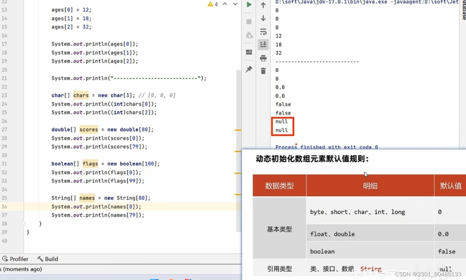Click gutter line number 28
Image resolution: width=466 pixels, height=280 pixels.
coord(4,138)
